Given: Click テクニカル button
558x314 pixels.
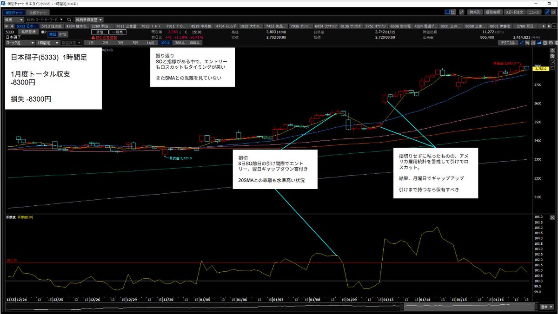Looking at the screenshot, I should pos(508,42).
